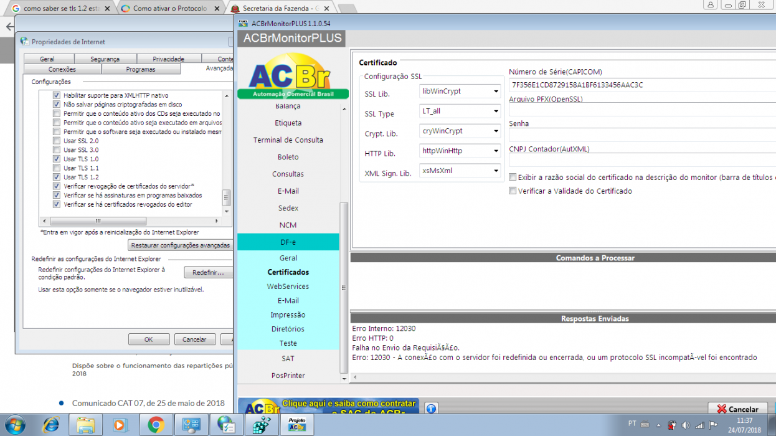Image resolution: width=776 pixels, height=436 pixels.
Task: Check the Usar TLS 1.1 option
Action: [57, 168]
